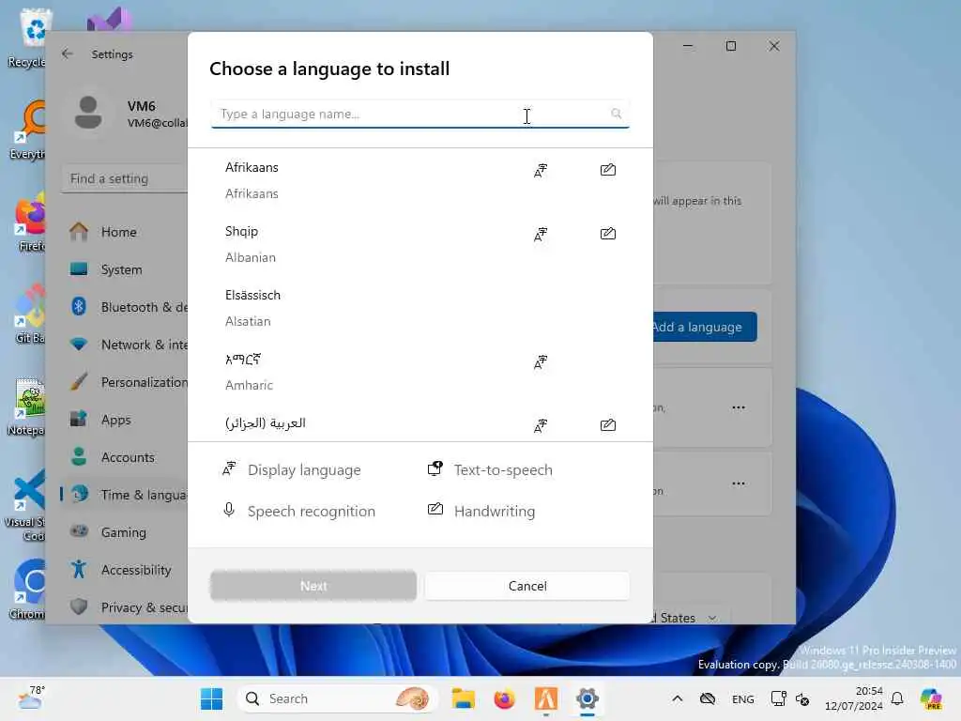Click Personalization brush icon in sidebar
The width and height of the screenshot is (961, 721).
click(x=79, y=381)
